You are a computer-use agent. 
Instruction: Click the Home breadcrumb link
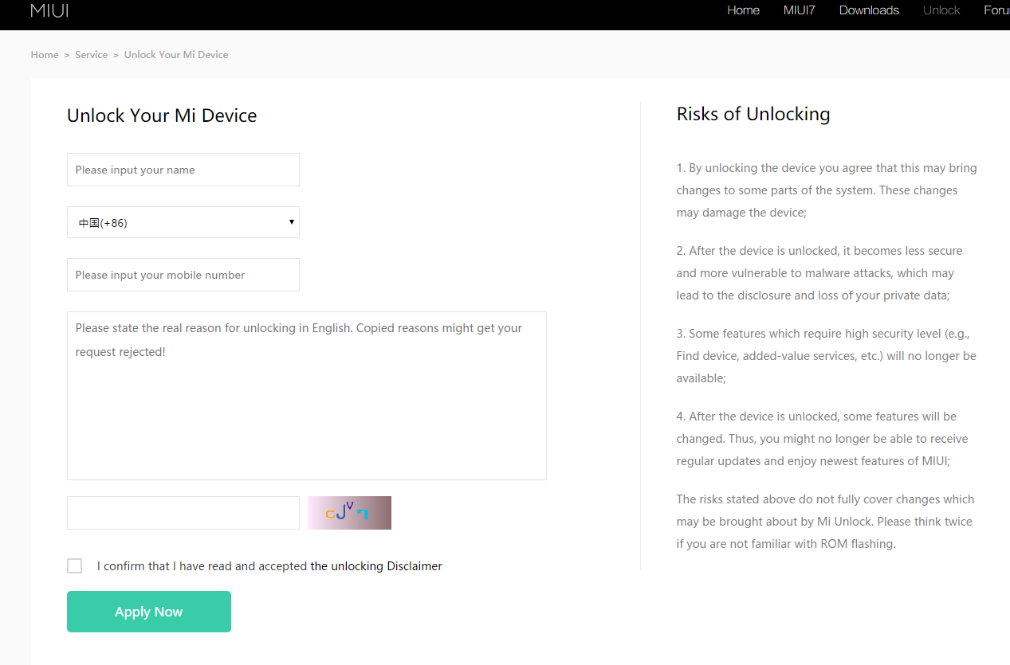tap(45, 55)
